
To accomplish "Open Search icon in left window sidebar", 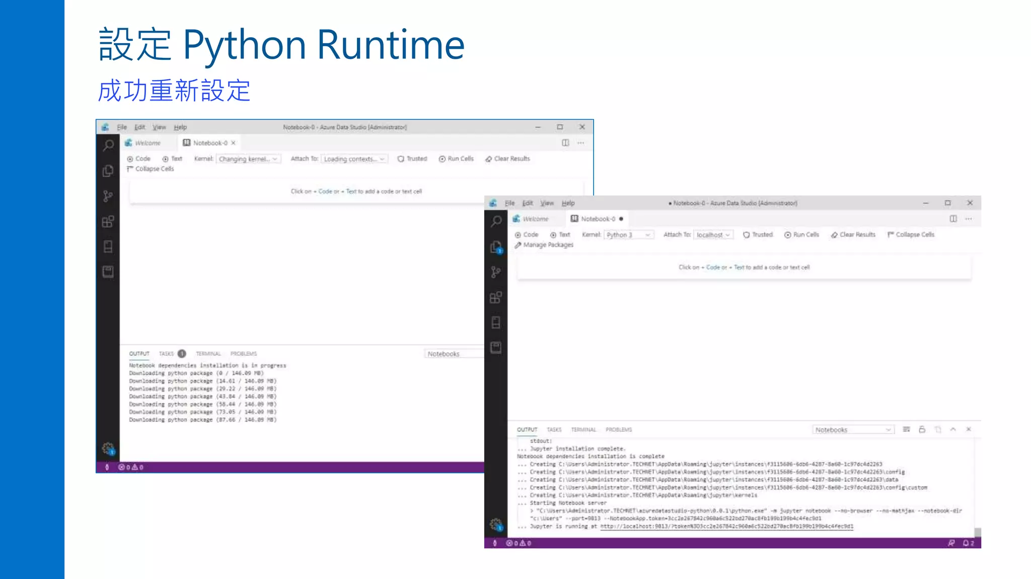I will [x=108, y=146].
